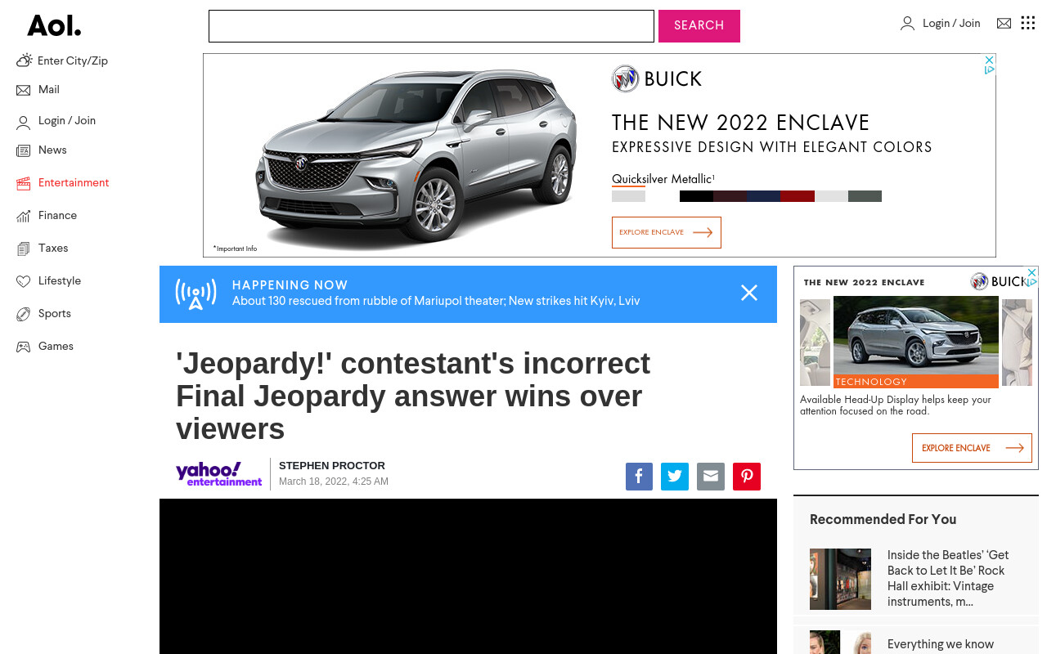
Task: Click the pink SEARCH button
Action: (x=699, y=26)
